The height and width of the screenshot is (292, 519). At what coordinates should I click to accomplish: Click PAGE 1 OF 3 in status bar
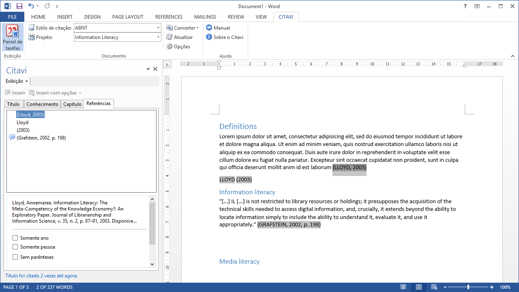[16, 287]
